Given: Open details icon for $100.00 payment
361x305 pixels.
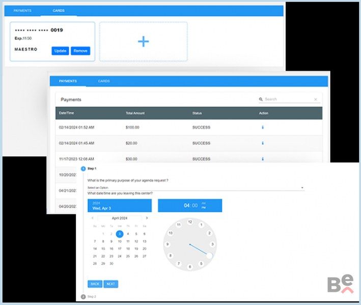Looking at the screenshot, I should (x=262, y=128).
